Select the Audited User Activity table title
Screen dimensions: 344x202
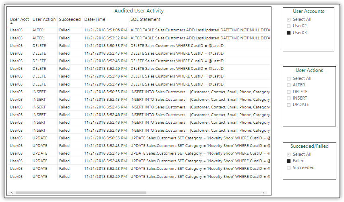(139, 11)
